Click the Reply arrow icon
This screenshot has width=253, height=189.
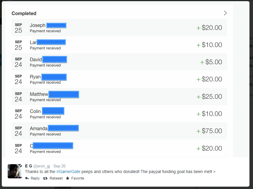point(27,178)
